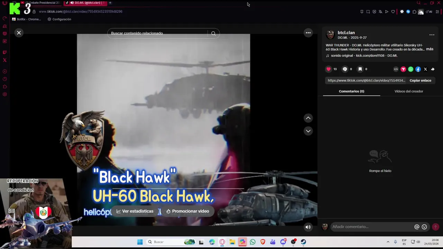This screenshot has height=249, width=443.
Task: Open post options three-dot menu beside btcl.clan
Action: pos(432,35)
